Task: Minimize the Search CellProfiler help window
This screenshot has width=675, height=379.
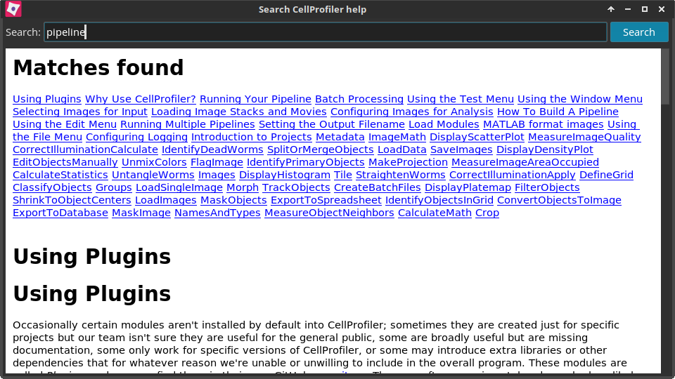Action: pyautogui.click(x=628, y=9)
